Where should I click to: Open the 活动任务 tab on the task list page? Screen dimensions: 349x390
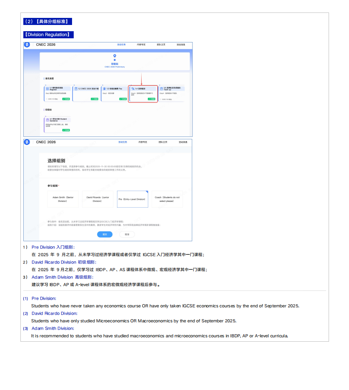click(x=121, y=45)
